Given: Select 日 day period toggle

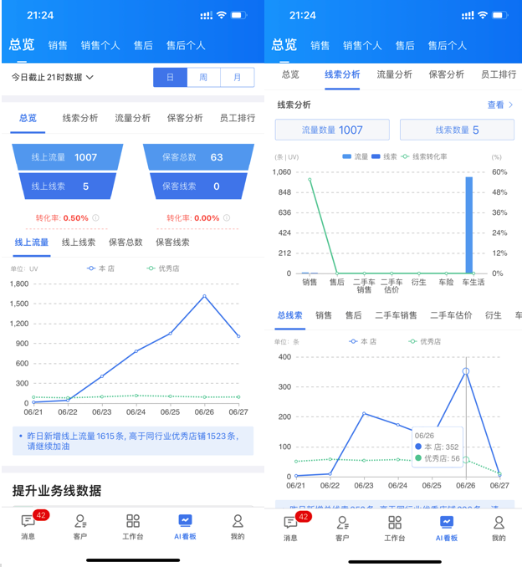Looking at the screenshot, I should coord(170,77).
